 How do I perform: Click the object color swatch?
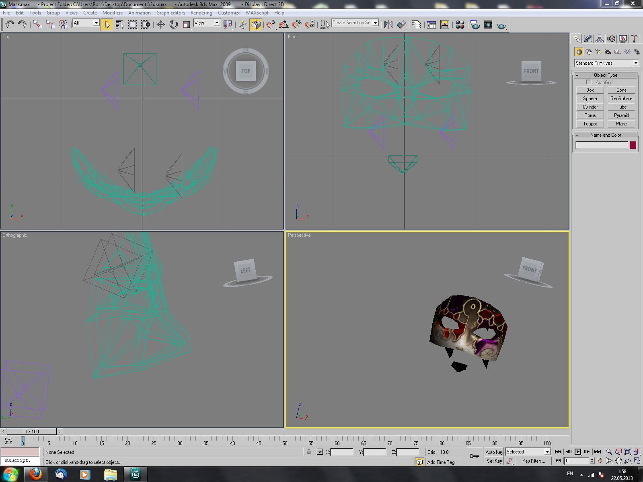(x=633, y=145)
